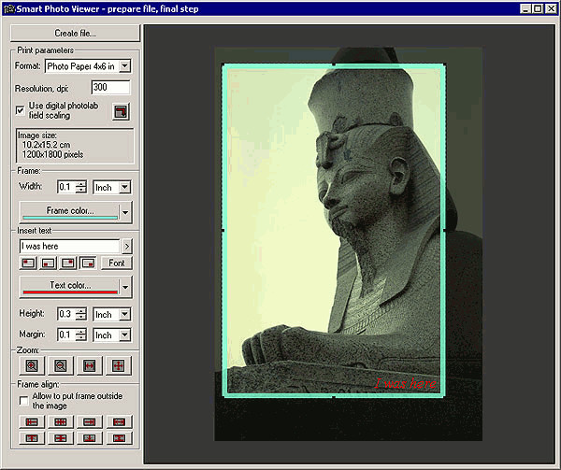Click the bottom-center handle of the crop frame

point(334,397)
